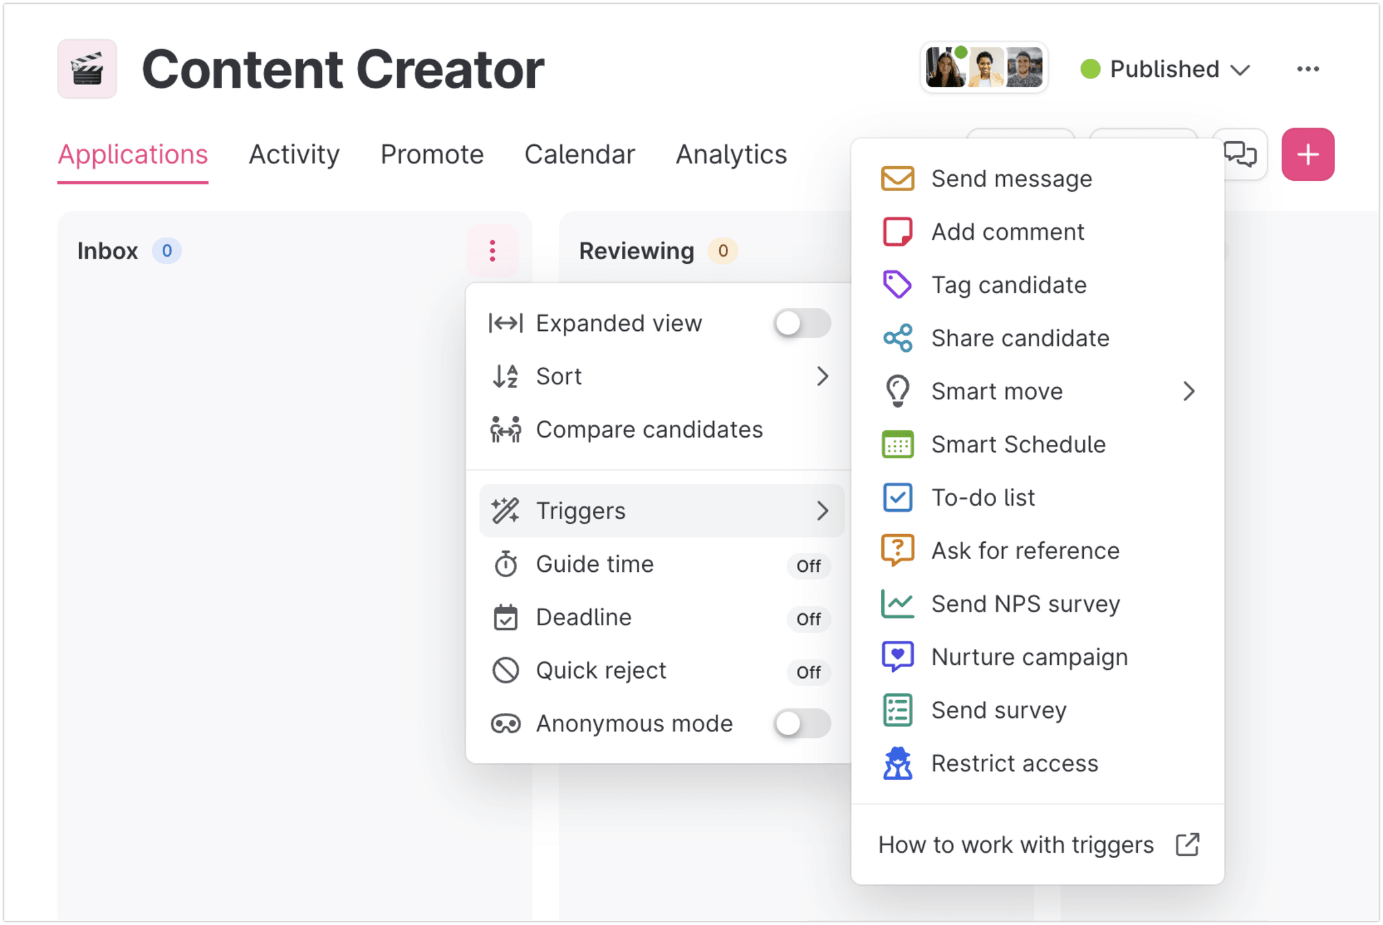Enable the Expanded view toggle
This screenshot has width=1383, height=925.
802,323
